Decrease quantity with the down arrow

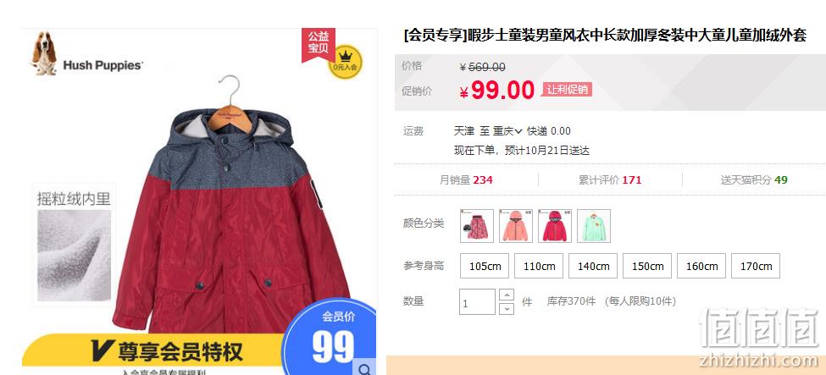coord(507,309)
